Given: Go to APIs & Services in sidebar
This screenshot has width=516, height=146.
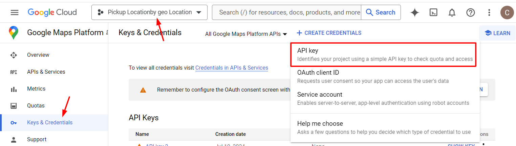Looking at the screenshot, I should (x=46, y=72).
